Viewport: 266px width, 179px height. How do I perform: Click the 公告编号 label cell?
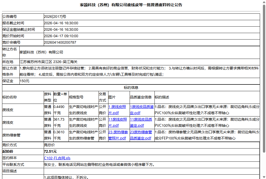tap(23, 17)
